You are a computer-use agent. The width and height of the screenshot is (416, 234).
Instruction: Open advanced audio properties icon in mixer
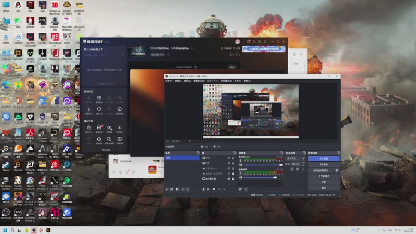click(x=240, y=189)
